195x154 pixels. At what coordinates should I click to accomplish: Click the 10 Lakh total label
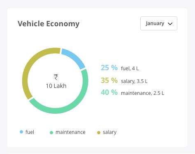click(56, 86)
